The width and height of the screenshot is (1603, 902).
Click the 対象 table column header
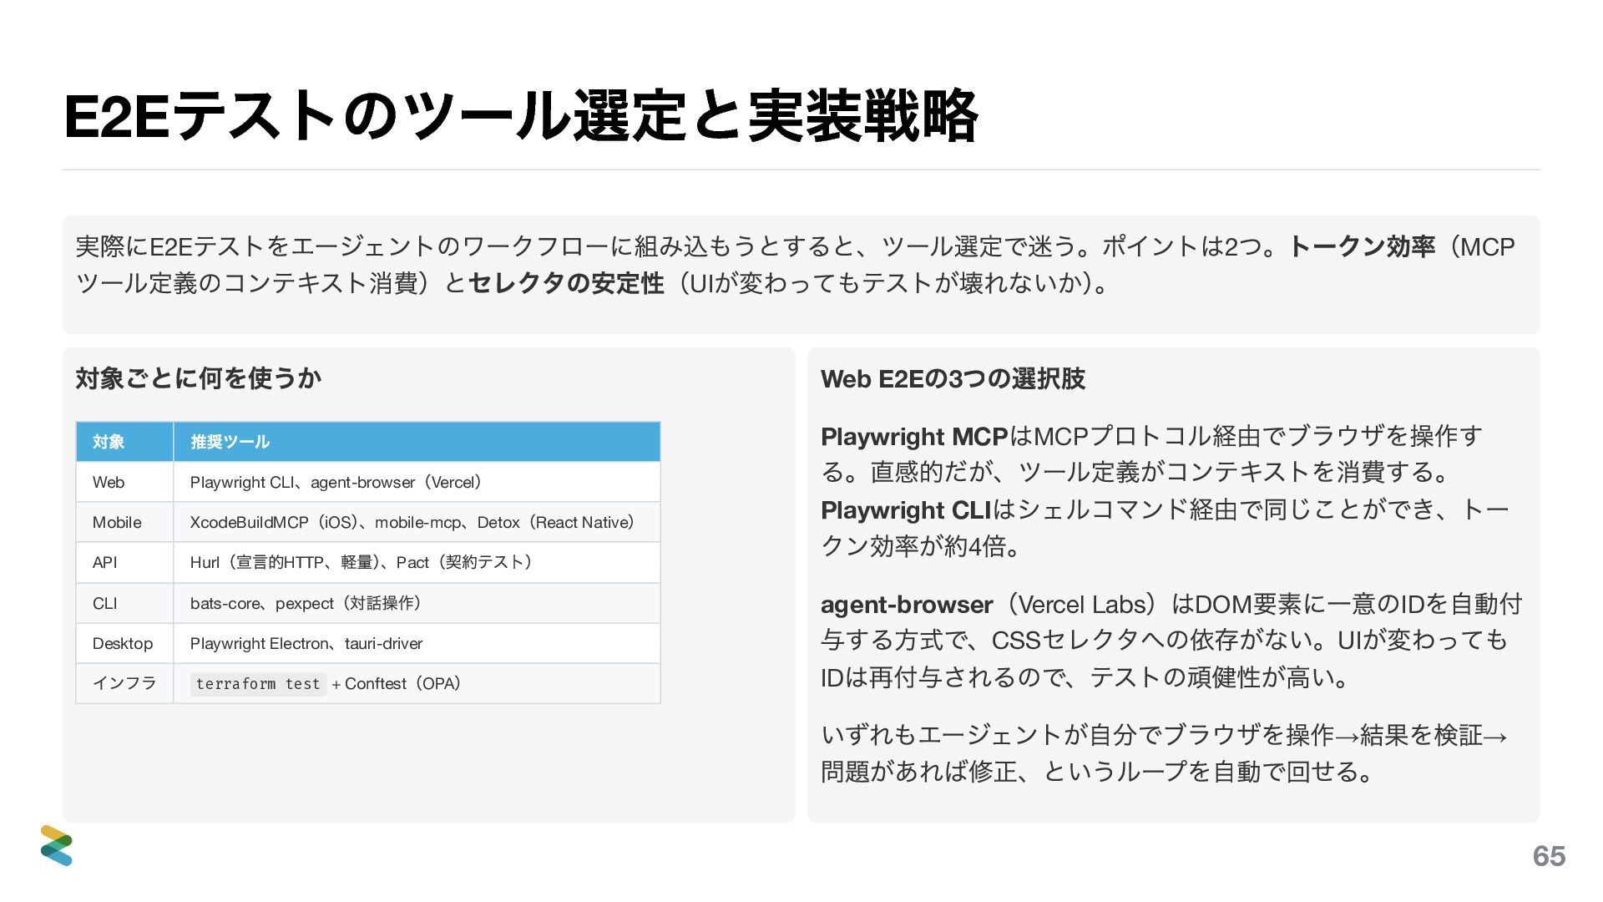[109, 442]
